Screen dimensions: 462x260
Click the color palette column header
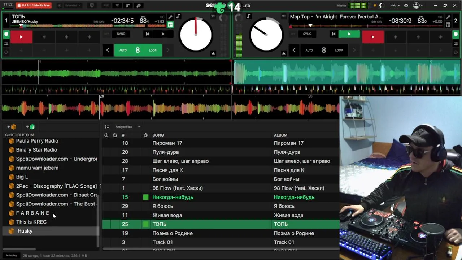(145, 135)
